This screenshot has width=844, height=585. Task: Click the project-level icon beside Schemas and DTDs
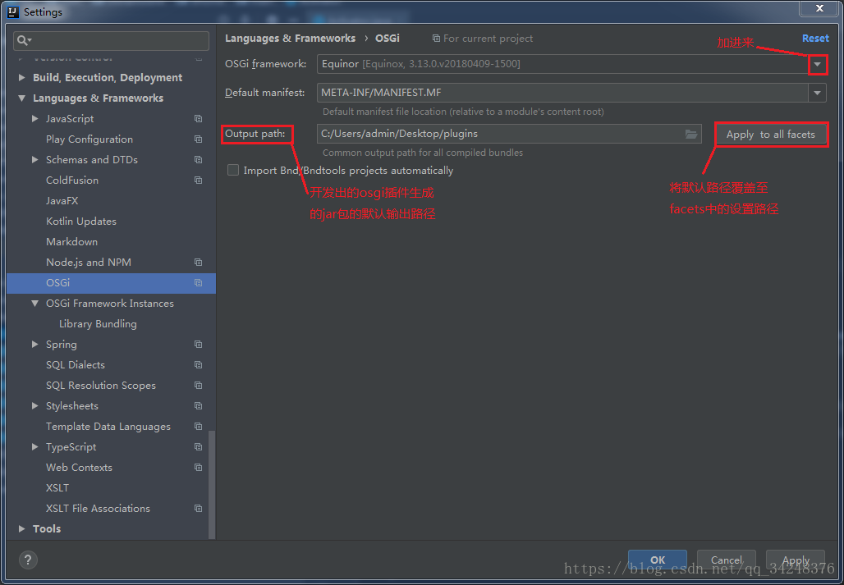click(198, 160)
